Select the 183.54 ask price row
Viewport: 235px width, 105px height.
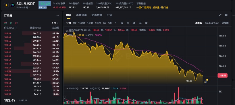(x=32, y=79)
